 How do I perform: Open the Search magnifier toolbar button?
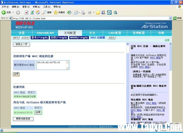(x=47, y=13)
